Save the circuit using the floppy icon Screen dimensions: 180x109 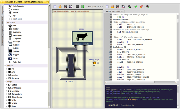[x=65, y=7]
